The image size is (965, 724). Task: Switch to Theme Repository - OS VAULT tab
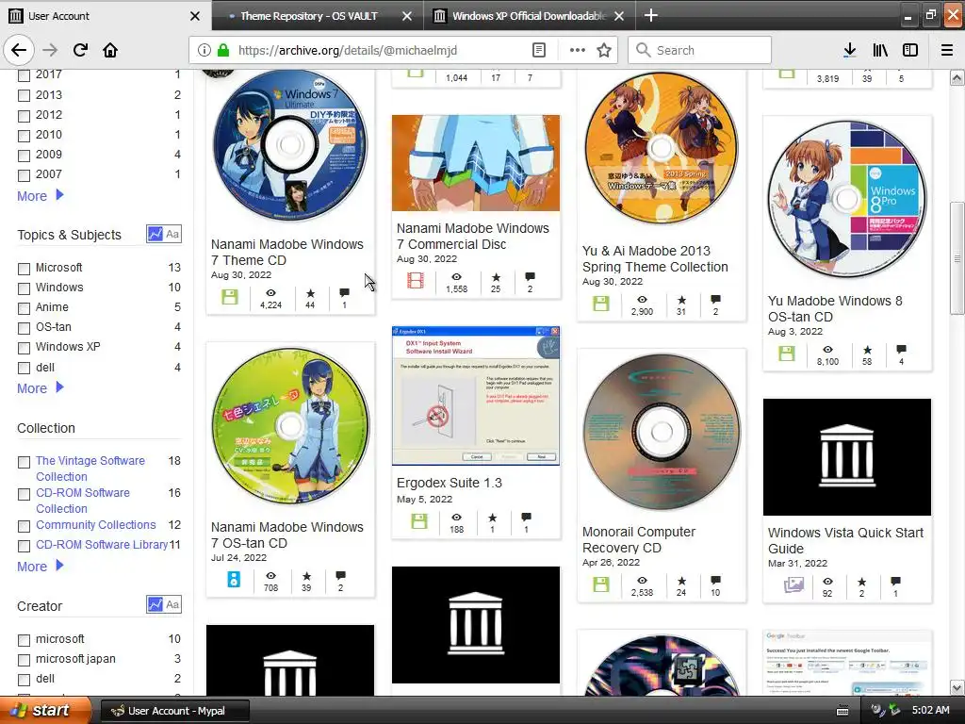click(x=309, y=16)
